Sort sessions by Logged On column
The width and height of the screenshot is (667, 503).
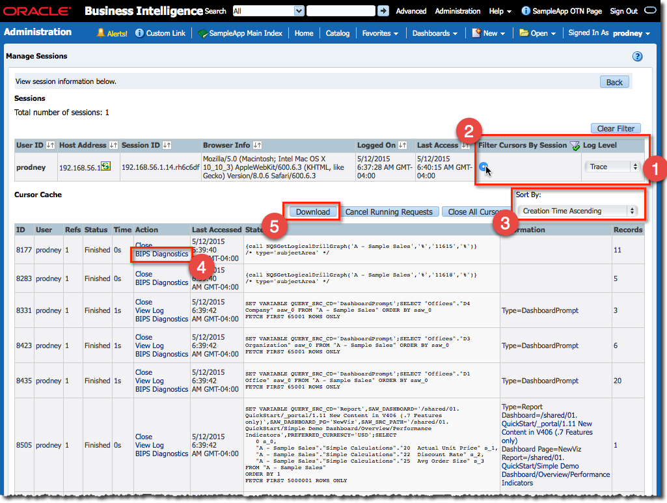click(x=402, y=145)
